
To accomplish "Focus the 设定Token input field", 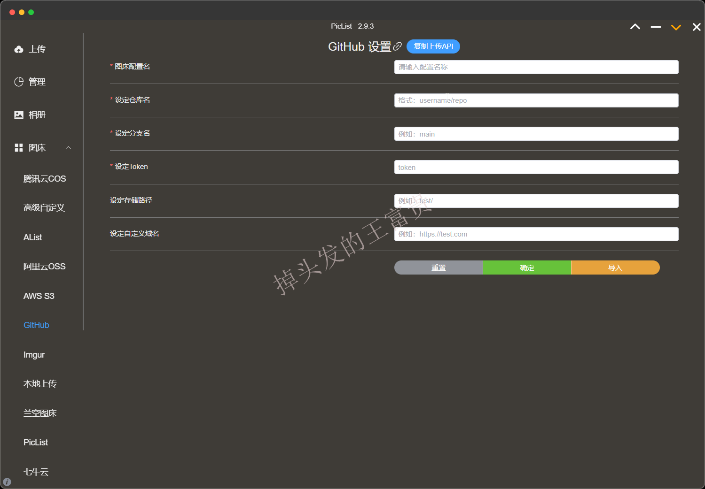I will click(536, 167).
